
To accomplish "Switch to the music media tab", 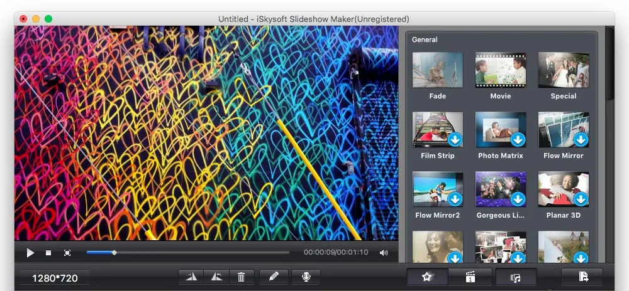I will [x=516, y=277].
